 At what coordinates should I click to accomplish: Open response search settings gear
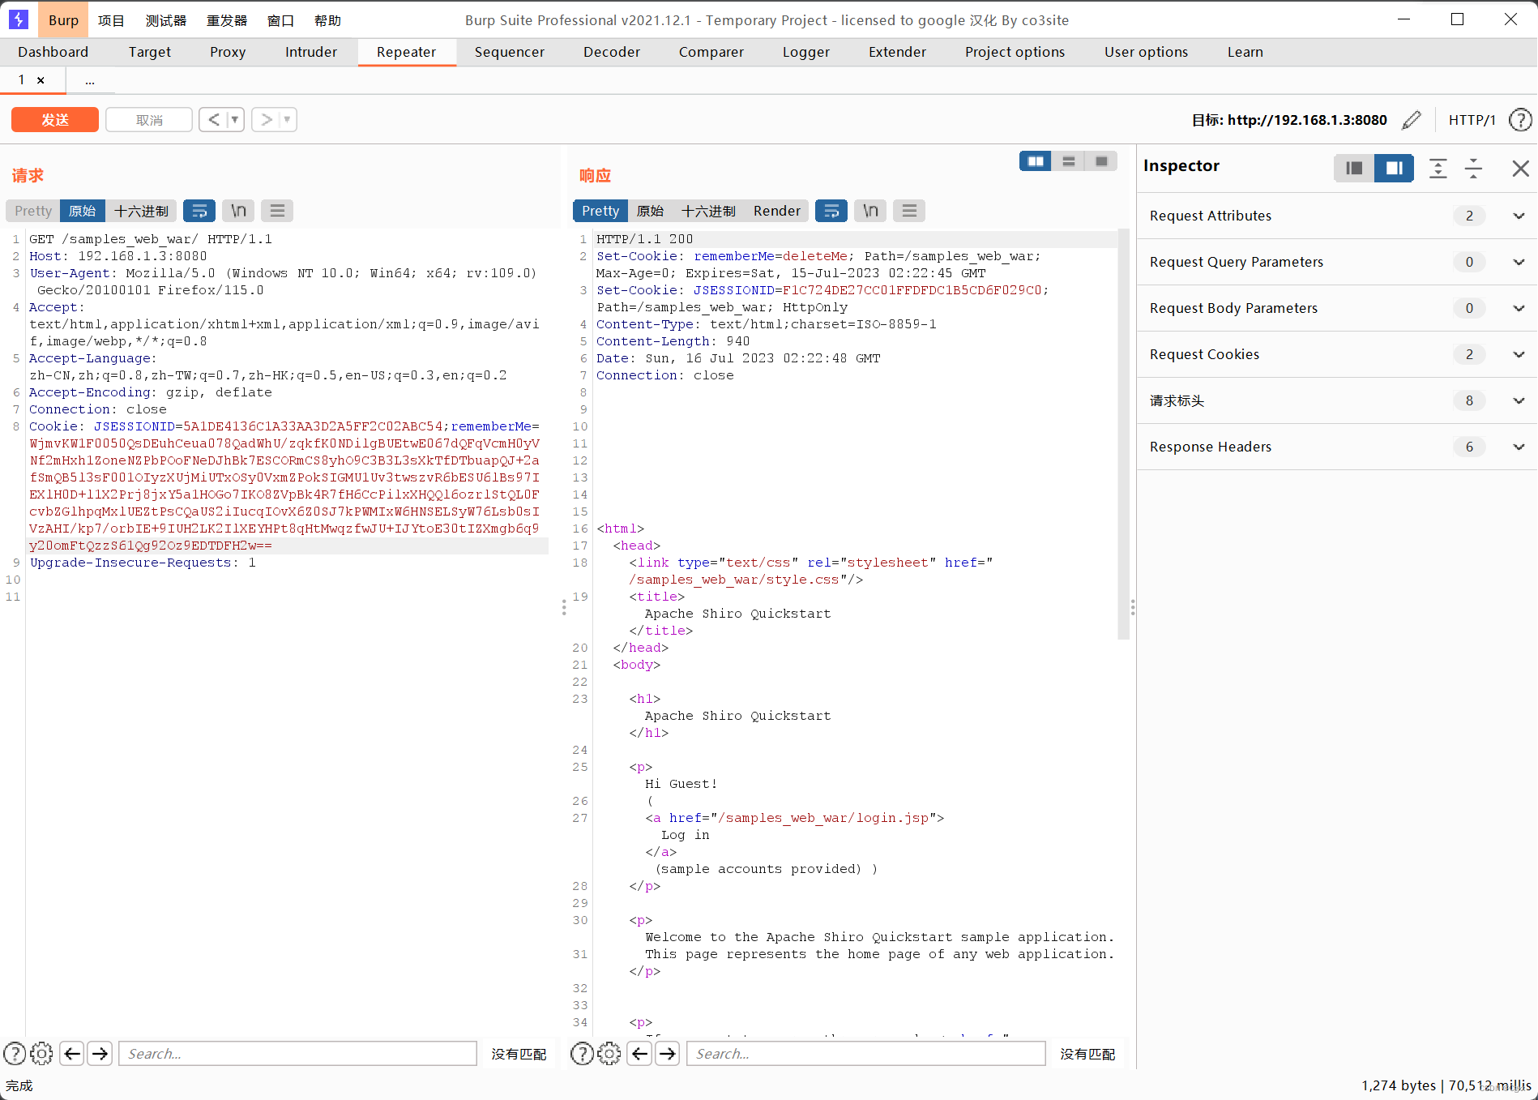[x=609, y=1054]
